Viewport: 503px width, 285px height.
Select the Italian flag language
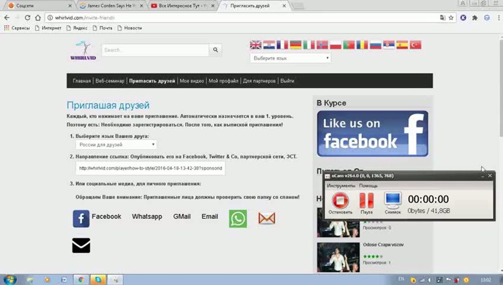click(x=309, y=45)
